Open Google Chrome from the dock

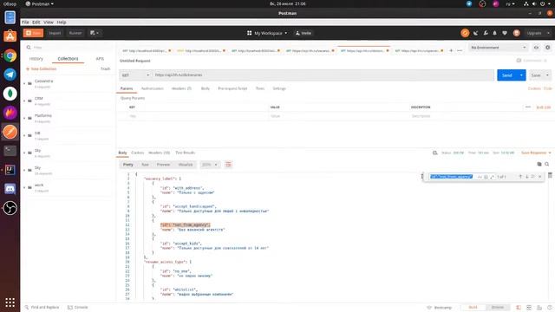click(x=10, y=55)
